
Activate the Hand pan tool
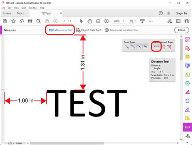90,21
